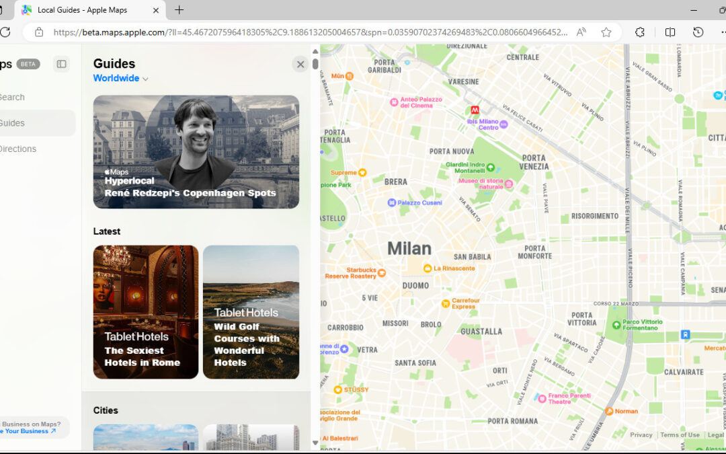Click the sidebar layout icon beside the BETA badge
The width and height of the screenshot is (726, 454).
tap(61, 63)
